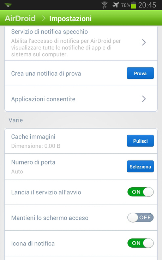Viewport: 162px width, 260px height.
Task: Tap the AirDroid paper plane status icon
Action: point(8,5)
